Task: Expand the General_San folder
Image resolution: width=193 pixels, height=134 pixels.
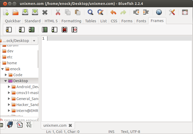Action: (9, 98)
